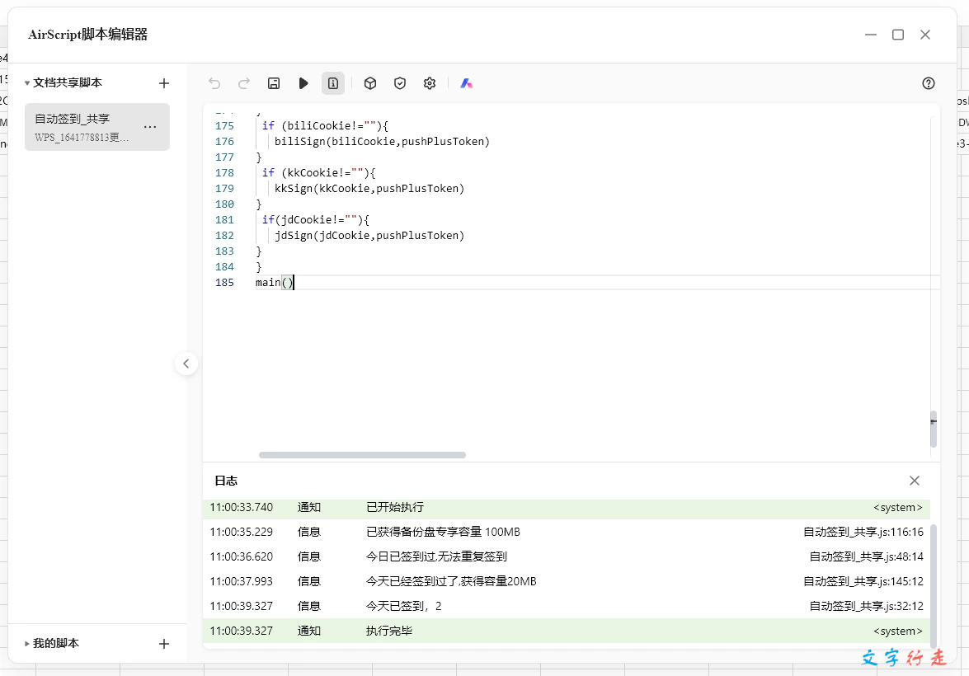Open more options for 自动签到_共享
Viewport: 969px width, 676px height.
point(150,127)
